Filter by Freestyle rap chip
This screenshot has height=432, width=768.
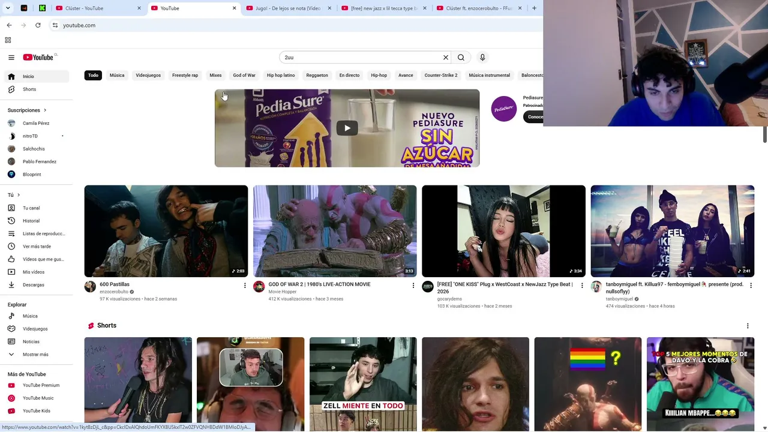point(185,76)
